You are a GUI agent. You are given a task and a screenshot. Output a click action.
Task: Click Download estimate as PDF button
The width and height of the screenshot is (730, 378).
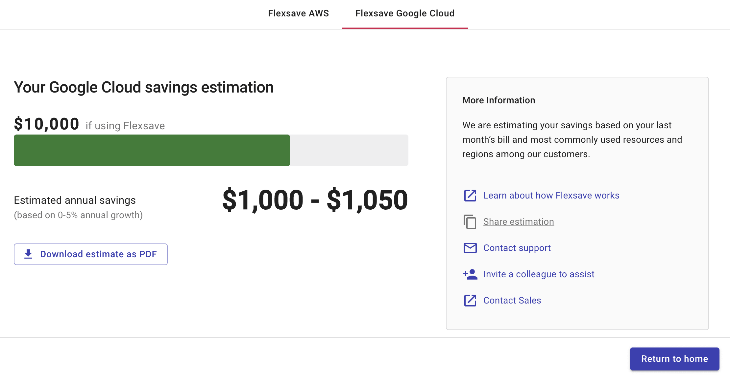tap(91, 254)
